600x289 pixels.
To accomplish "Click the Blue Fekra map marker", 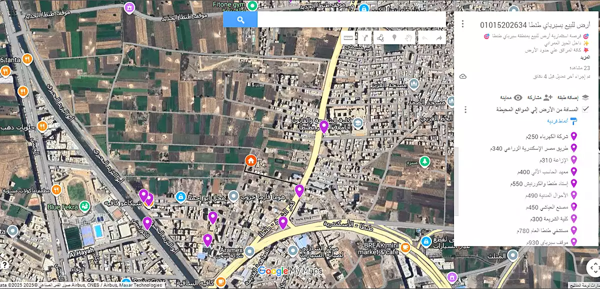I will tap(84, 206).
